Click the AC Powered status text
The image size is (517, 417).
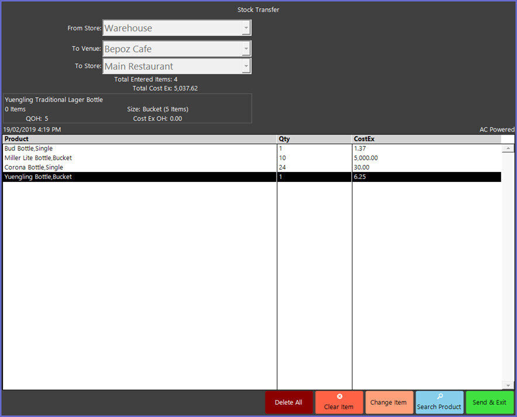(497, 130)
